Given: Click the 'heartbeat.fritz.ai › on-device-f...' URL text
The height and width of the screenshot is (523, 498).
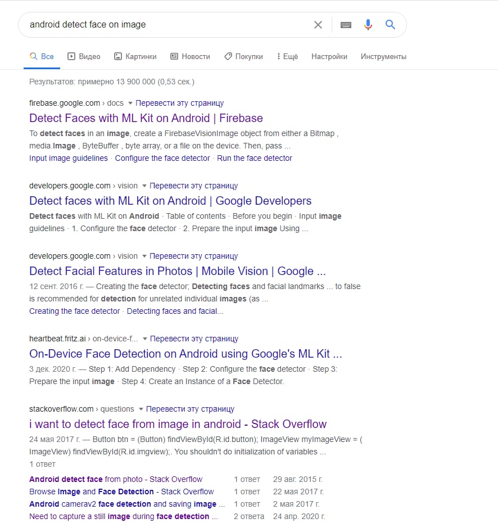Looking at the screenshot, I should click(83, 339).
